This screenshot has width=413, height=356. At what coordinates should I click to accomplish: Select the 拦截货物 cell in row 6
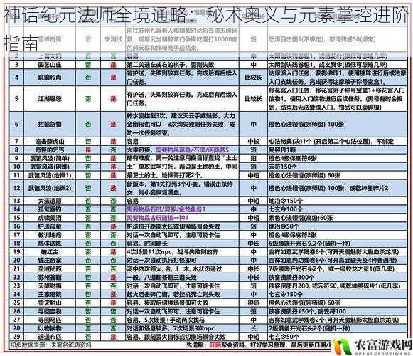click(x=50, y=124)
